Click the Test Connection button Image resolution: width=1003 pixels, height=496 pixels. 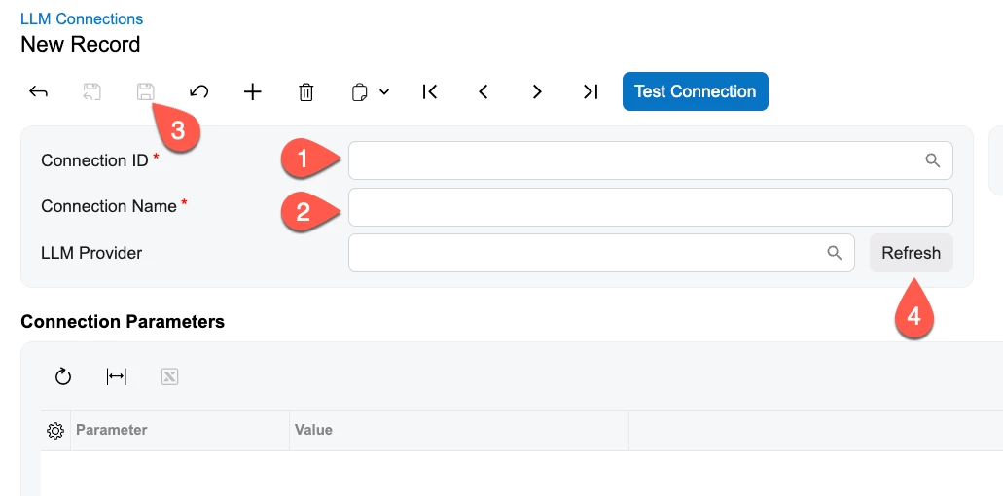click(x=696, y=91)
